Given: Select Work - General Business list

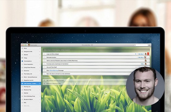Looking at the screenshot, I should pyautogui.click(x=31, y=77).
